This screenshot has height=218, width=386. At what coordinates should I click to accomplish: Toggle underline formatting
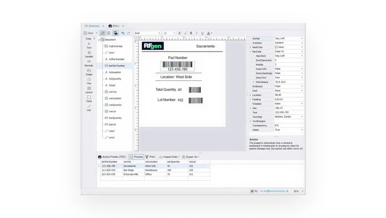[x=202, y=33]
